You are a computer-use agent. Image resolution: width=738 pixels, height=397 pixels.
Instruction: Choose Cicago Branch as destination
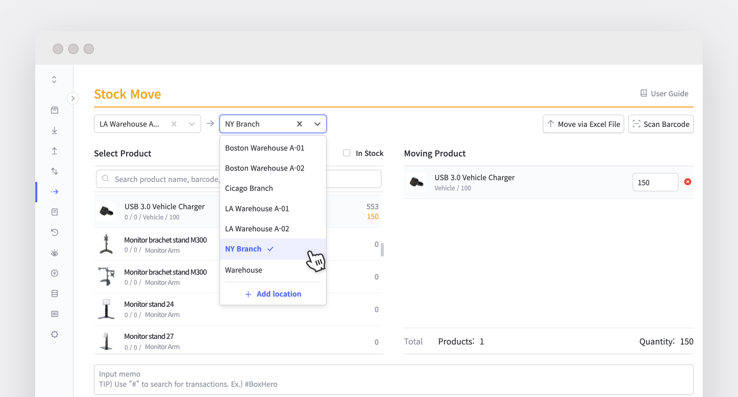[249, 188]
